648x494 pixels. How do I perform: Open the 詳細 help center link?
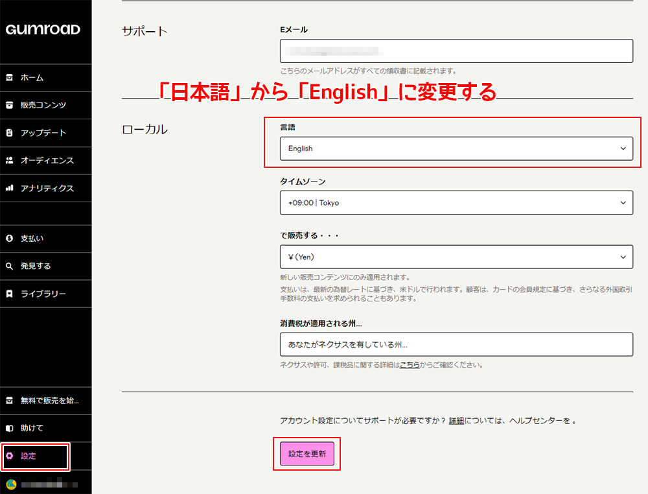[x=456, y=421]
